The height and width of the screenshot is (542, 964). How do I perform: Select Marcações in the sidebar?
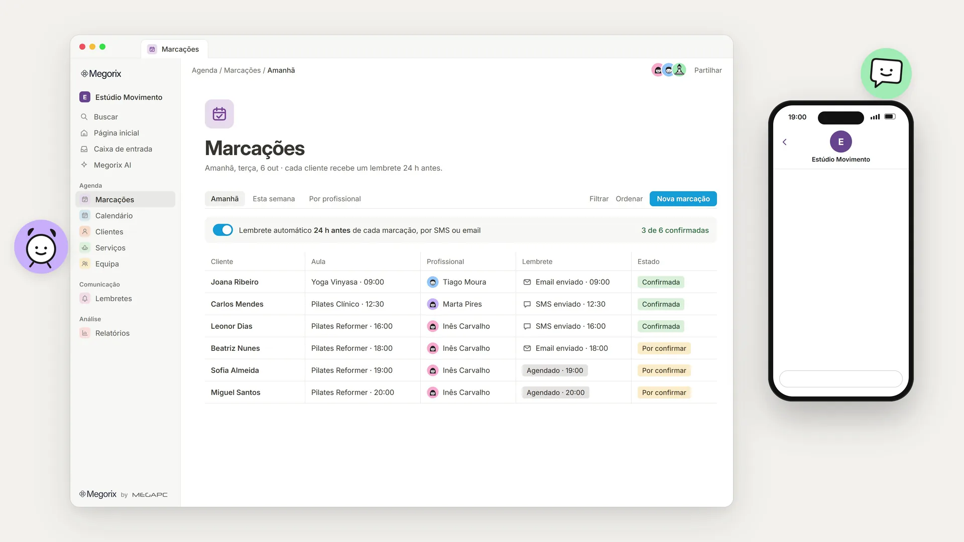(x=125, y=200)
